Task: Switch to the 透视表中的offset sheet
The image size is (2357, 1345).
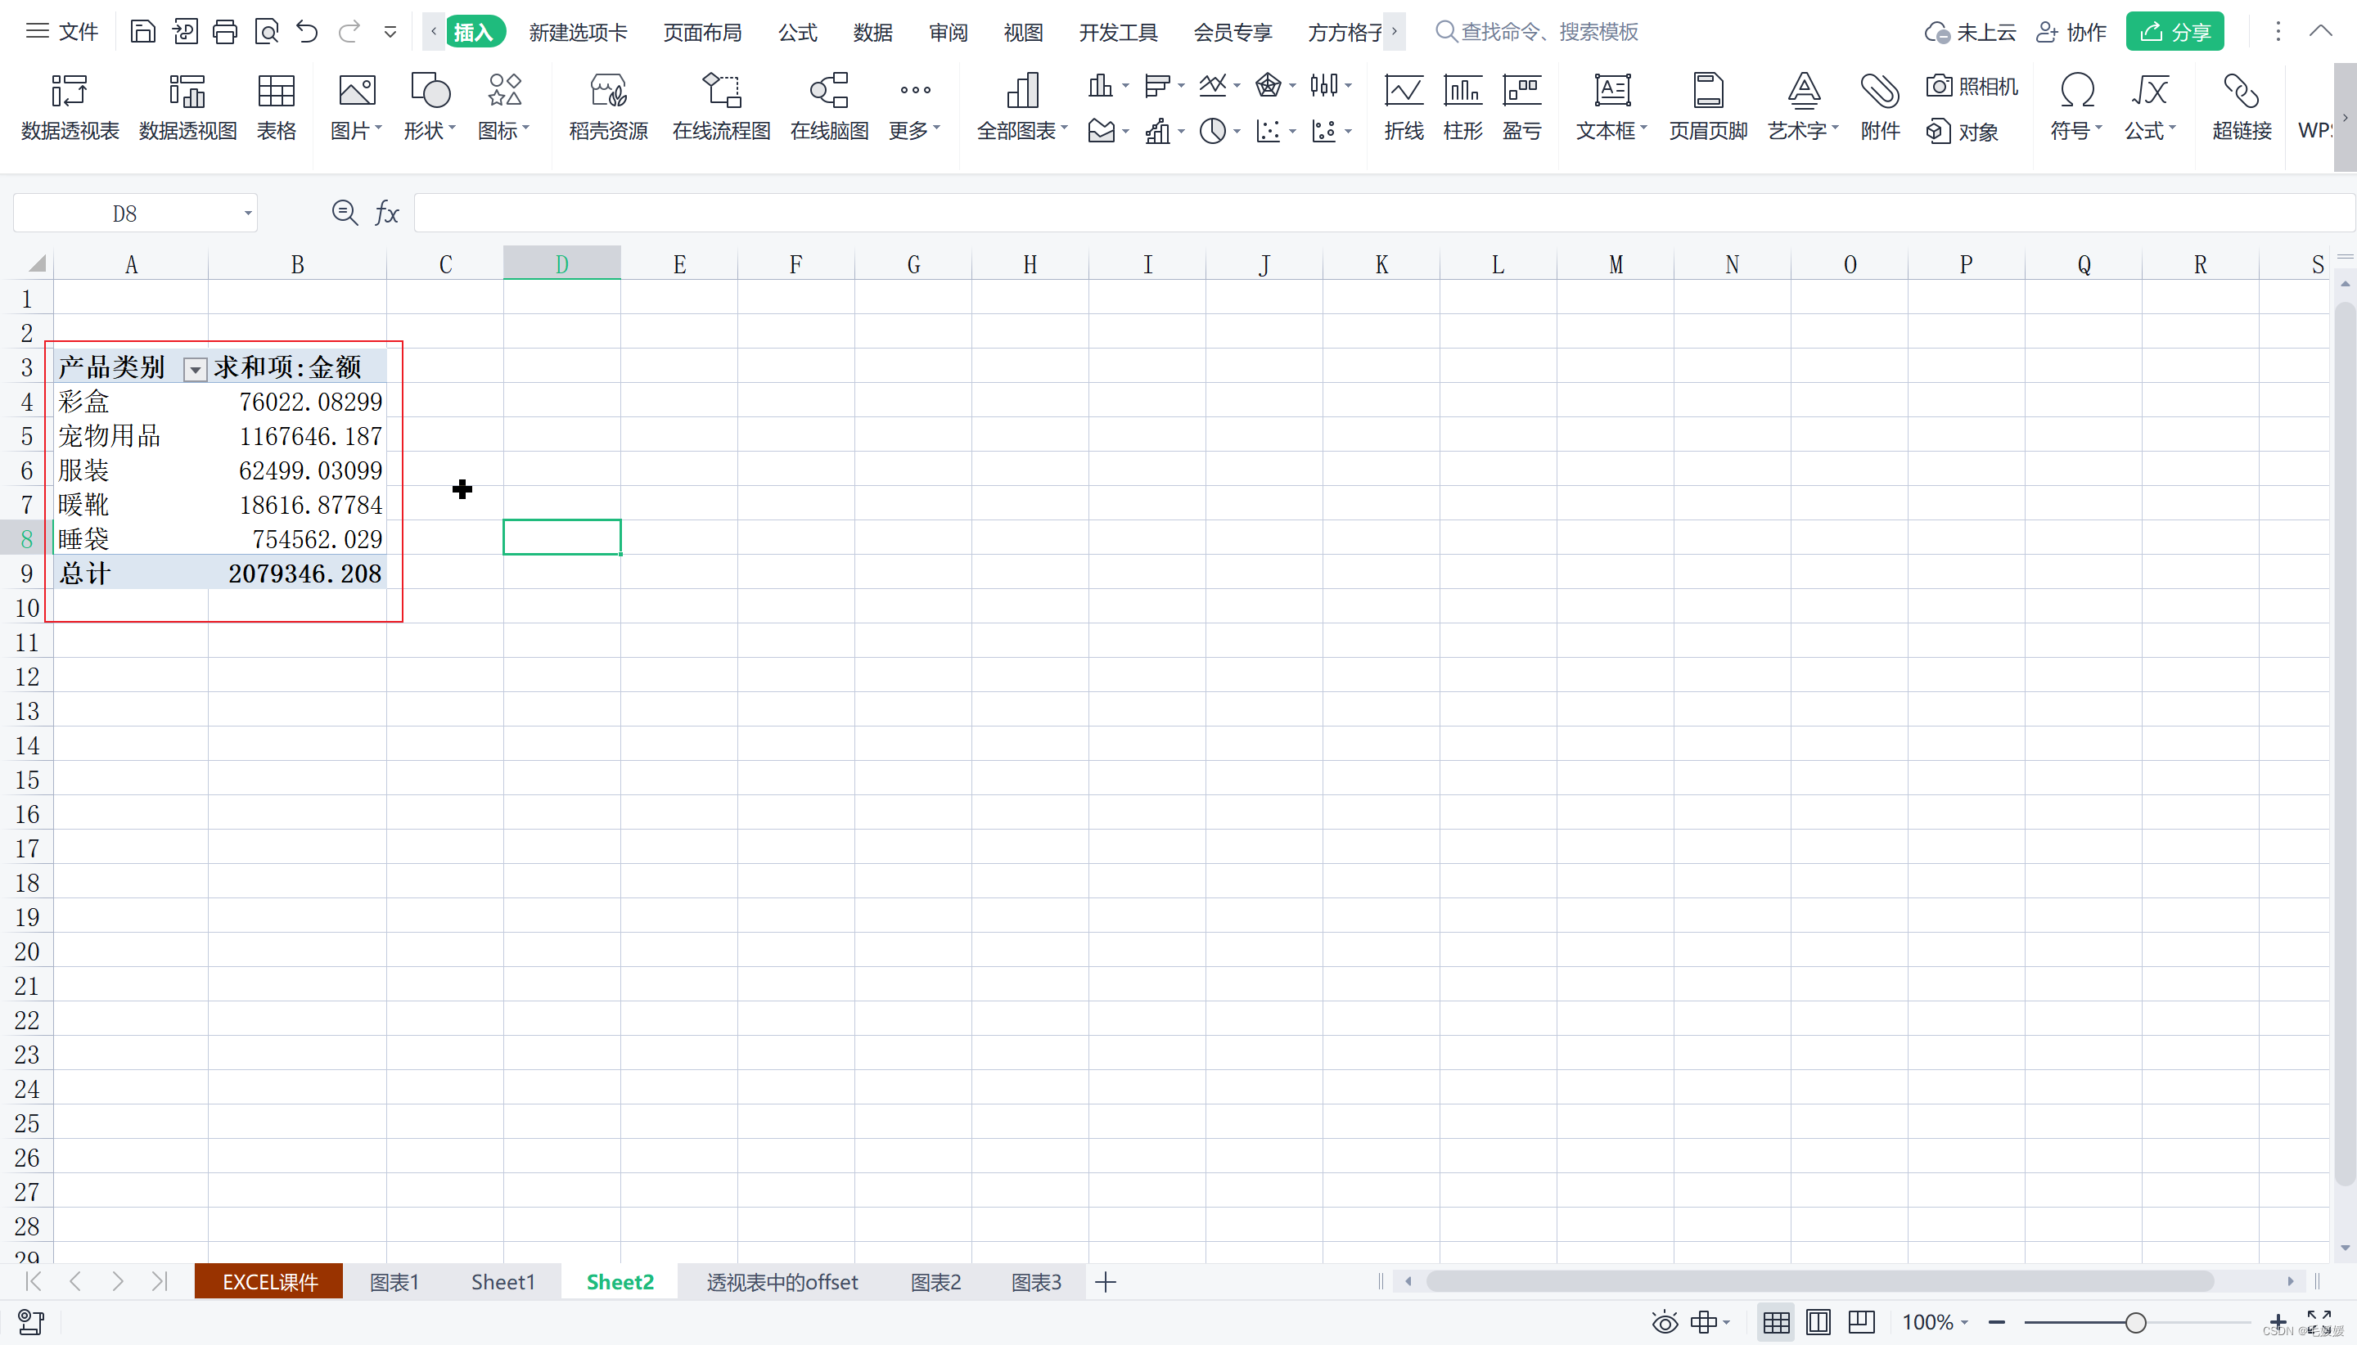Action: (x=782, y=1282)
